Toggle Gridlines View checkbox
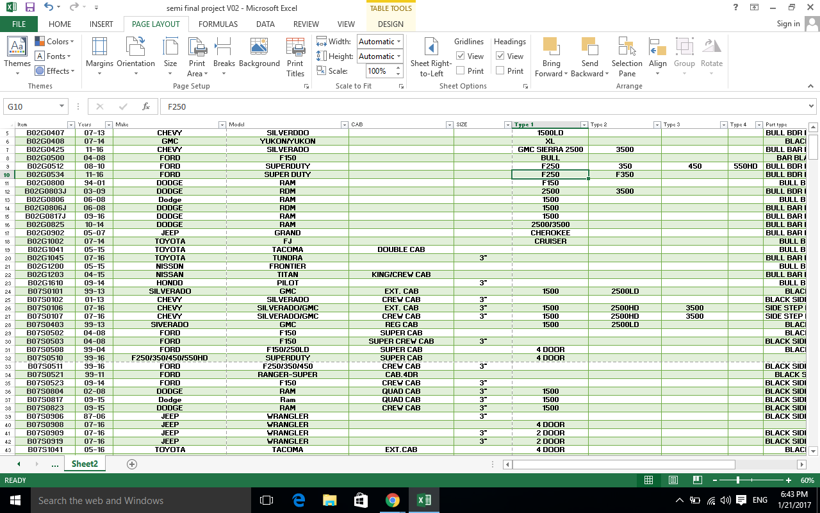820x513 pixels. point(461,56)
